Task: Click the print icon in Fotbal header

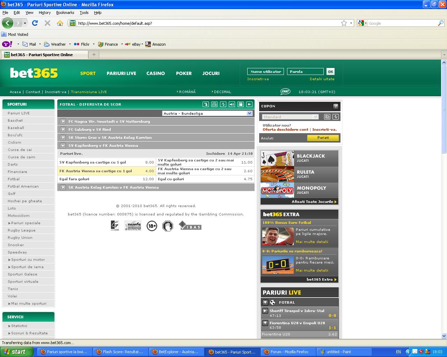Action: (214, 104)
